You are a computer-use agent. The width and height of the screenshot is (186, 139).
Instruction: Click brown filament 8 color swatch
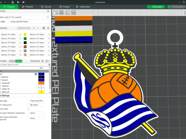tap(25, 47)
